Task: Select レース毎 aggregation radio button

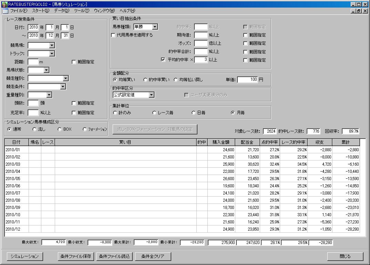Action: (x=154, y=113)
